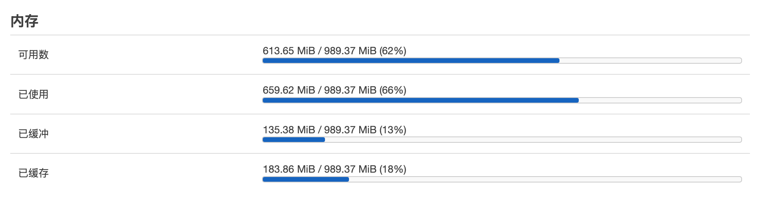Click the 内存 section heading
Viewport: 768px width, 199px height.
(x=24, y=21)
